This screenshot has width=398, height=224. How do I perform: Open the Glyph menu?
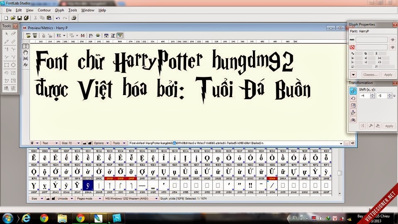[x=59, y=10]
